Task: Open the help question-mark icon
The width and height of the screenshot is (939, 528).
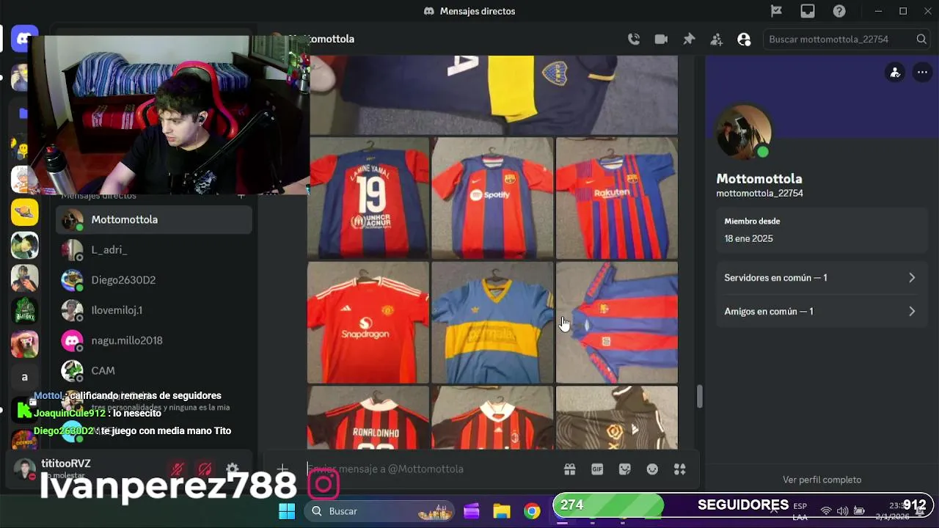Action: [x=839, y=11]
